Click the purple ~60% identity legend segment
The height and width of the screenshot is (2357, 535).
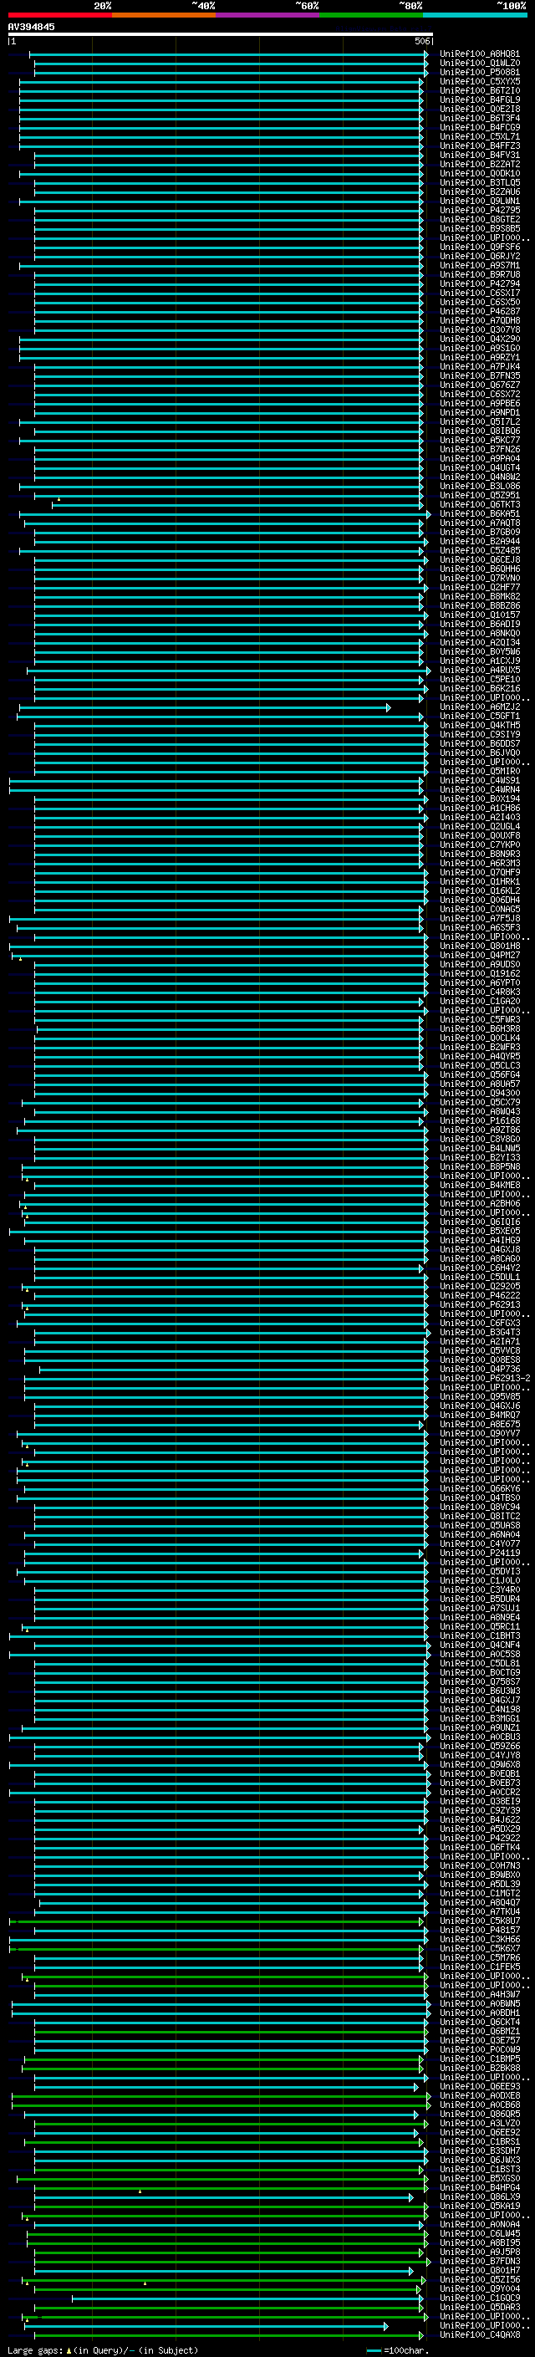267,16
